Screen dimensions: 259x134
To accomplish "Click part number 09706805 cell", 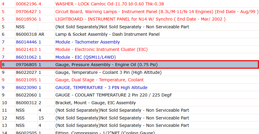I will pyautogui.click(x=26, y=65).
